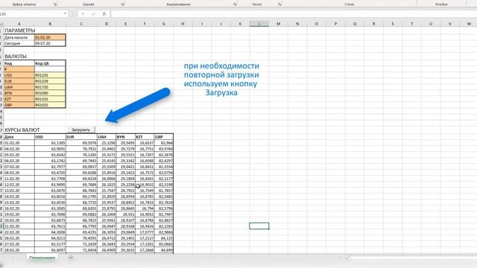
Task: Select the R01035 code cell
Action: [x=50, y=105]
